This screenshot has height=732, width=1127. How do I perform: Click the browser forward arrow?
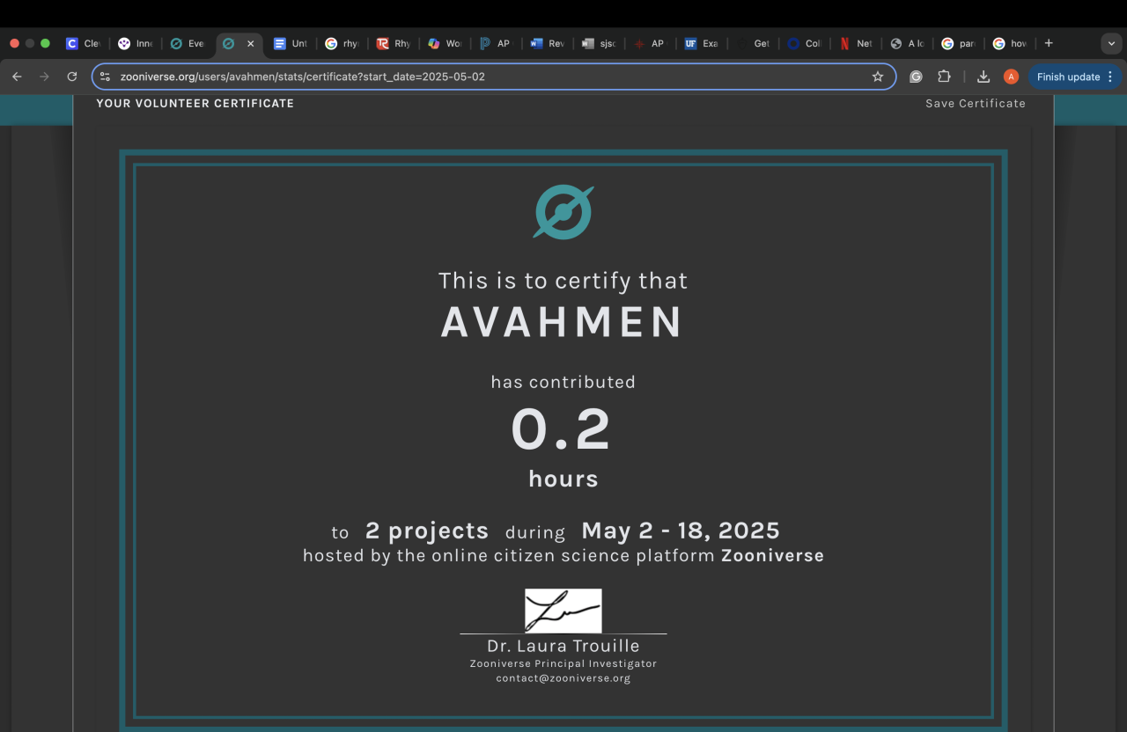pyautogui.click(x=44, y=77)
